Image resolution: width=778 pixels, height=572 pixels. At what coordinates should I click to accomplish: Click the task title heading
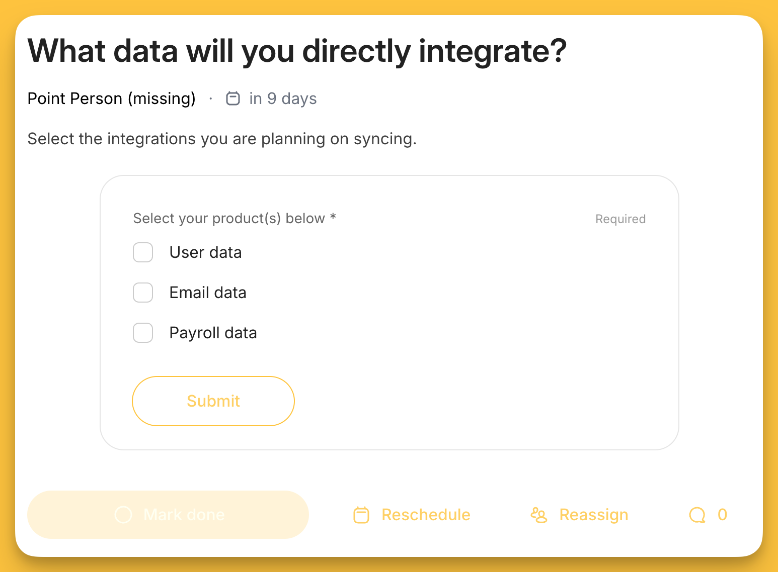(297, 51)
